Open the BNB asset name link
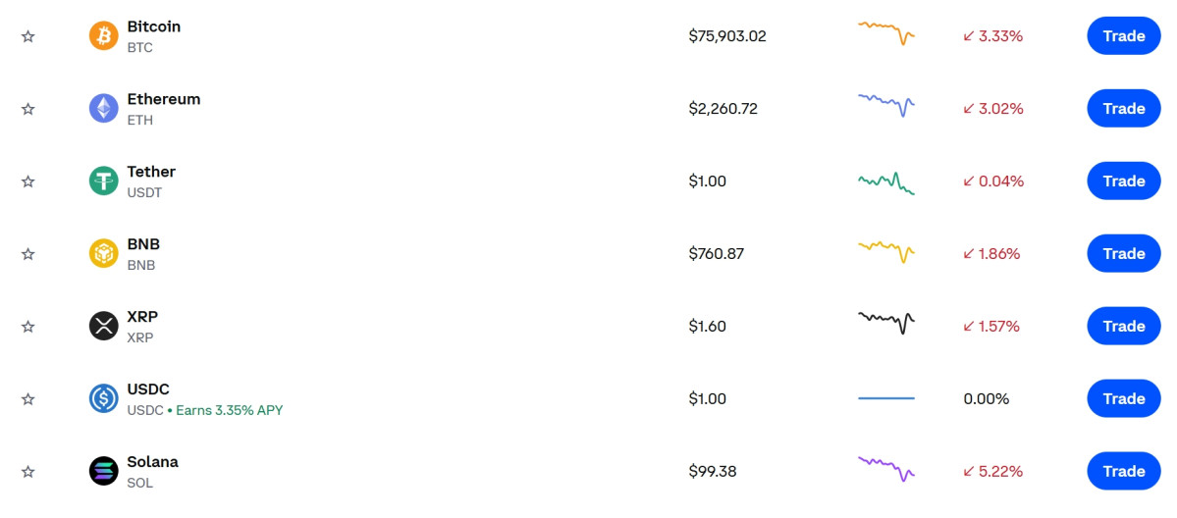The width and height of the screenshot is (1177, 518). point(143,244)
